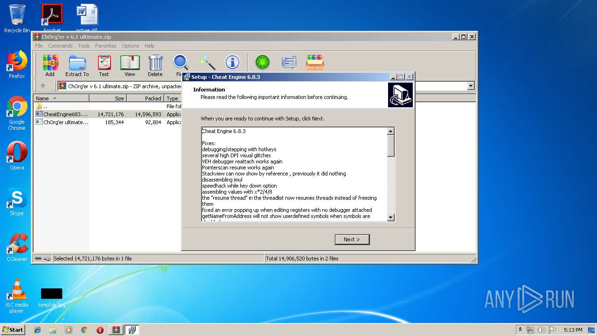Click the SFX colored books icon
Screen dimensions: 597x336
point(315,62)
